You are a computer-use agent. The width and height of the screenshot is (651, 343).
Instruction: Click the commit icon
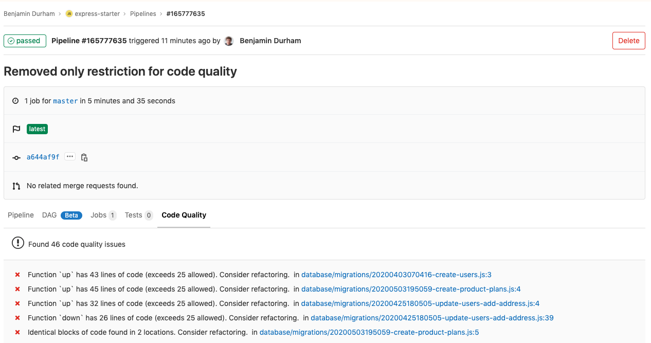click(x=16, y=157)
